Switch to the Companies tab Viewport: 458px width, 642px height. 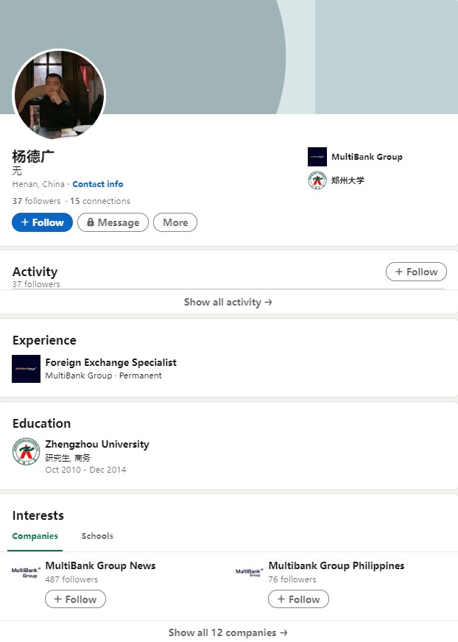pyautogui.click(x=35, y=536)
